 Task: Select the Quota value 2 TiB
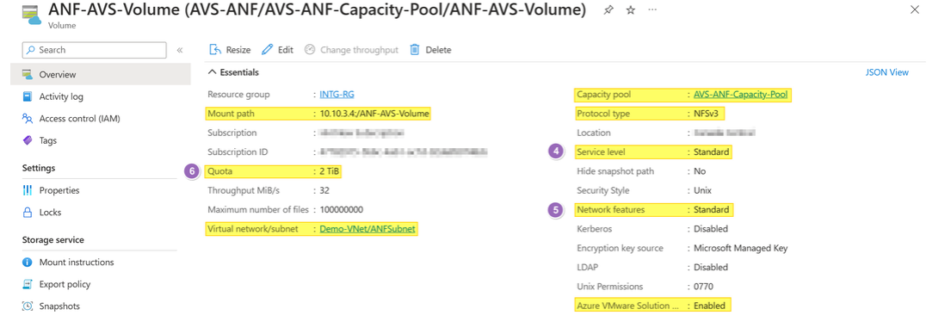click(x=330, y=171)
